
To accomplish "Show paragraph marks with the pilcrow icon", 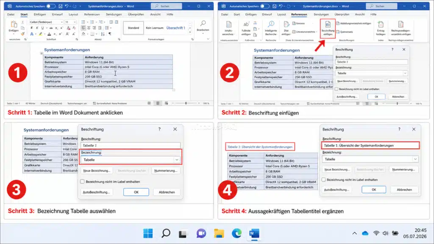I will coord(110,34).
